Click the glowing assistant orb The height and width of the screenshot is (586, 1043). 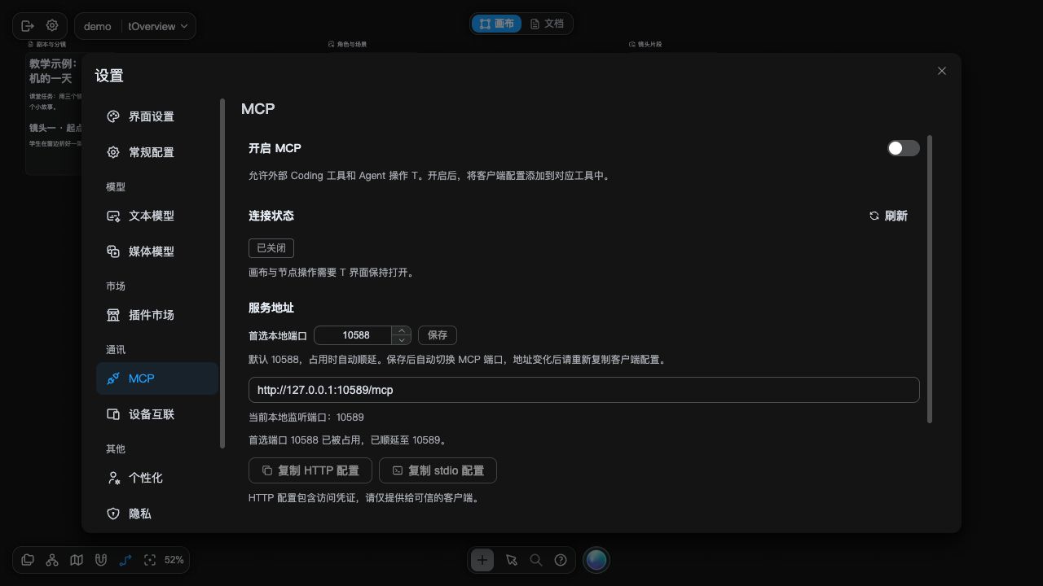point(596,560)
